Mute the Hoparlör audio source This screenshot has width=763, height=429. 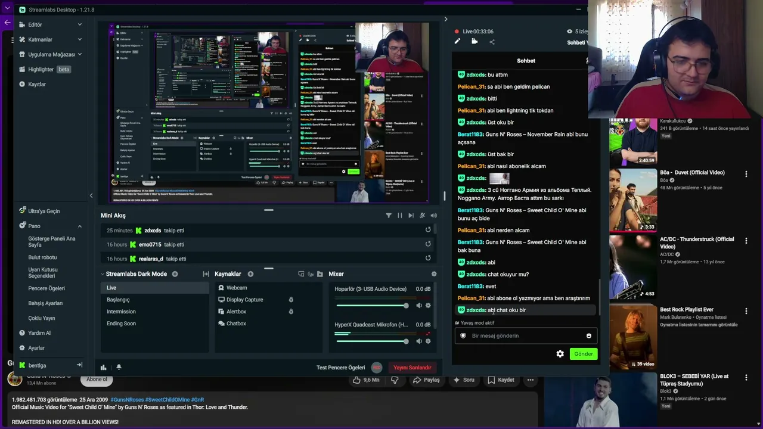pyautogui.click(x=419, y=306)
